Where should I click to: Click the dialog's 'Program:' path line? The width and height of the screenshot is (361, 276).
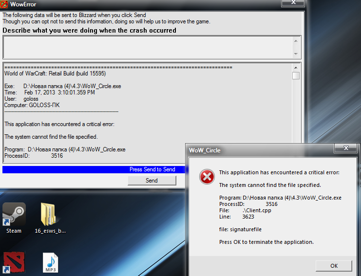280,198
